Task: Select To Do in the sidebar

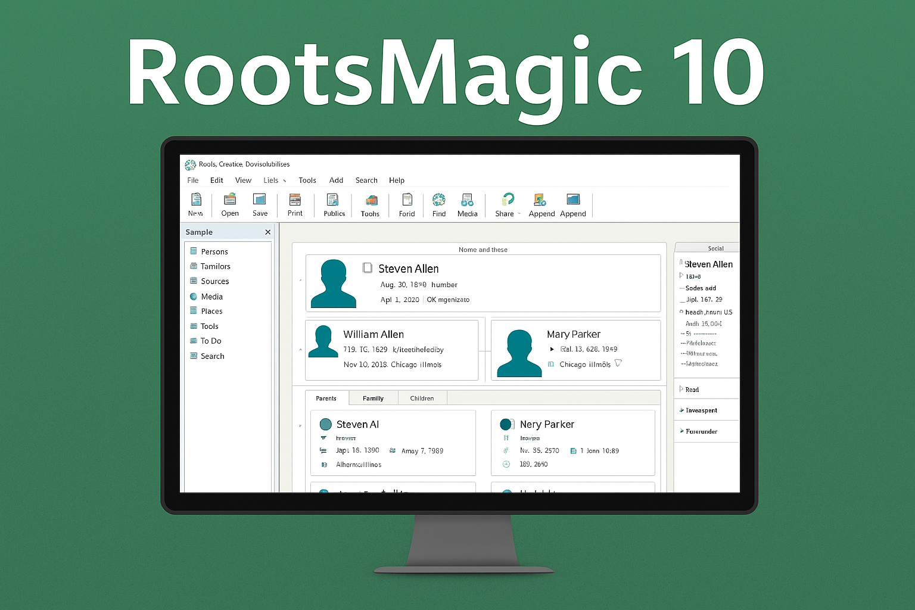Action: [211, 341]
